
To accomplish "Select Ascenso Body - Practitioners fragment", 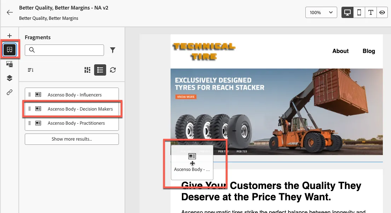I will pos(72,123).
